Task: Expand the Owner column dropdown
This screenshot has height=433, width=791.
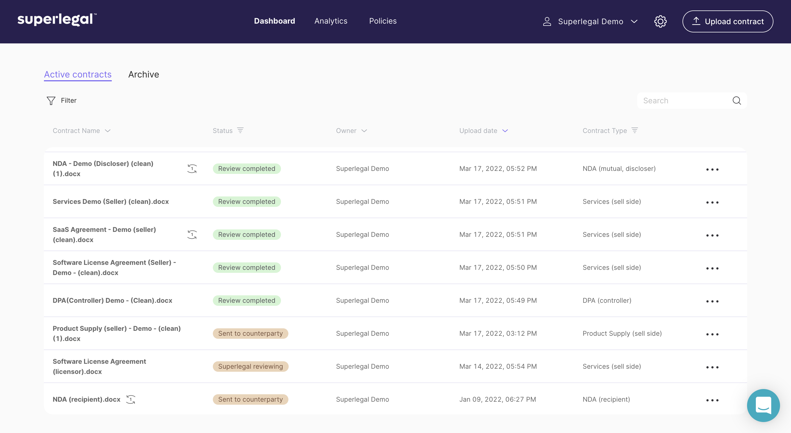Action: click(x=364, y=131)
